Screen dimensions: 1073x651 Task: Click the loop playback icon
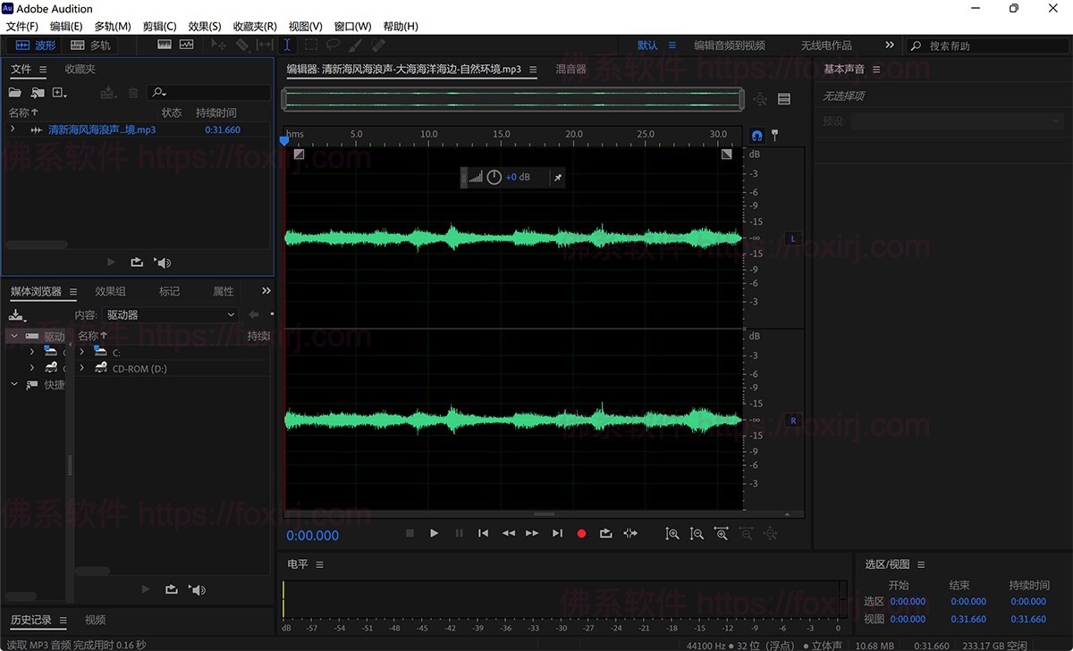point(606,533)
